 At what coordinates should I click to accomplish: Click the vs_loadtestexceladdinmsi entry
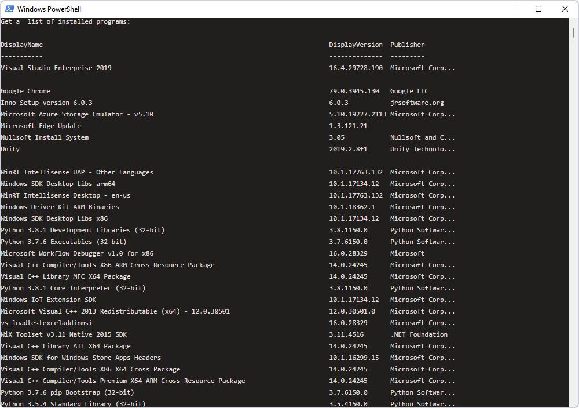pos(46,323)
